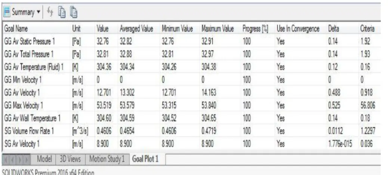Click the Maximum Value column header
The image size is (388, 175).
click(x=218, y=30)
